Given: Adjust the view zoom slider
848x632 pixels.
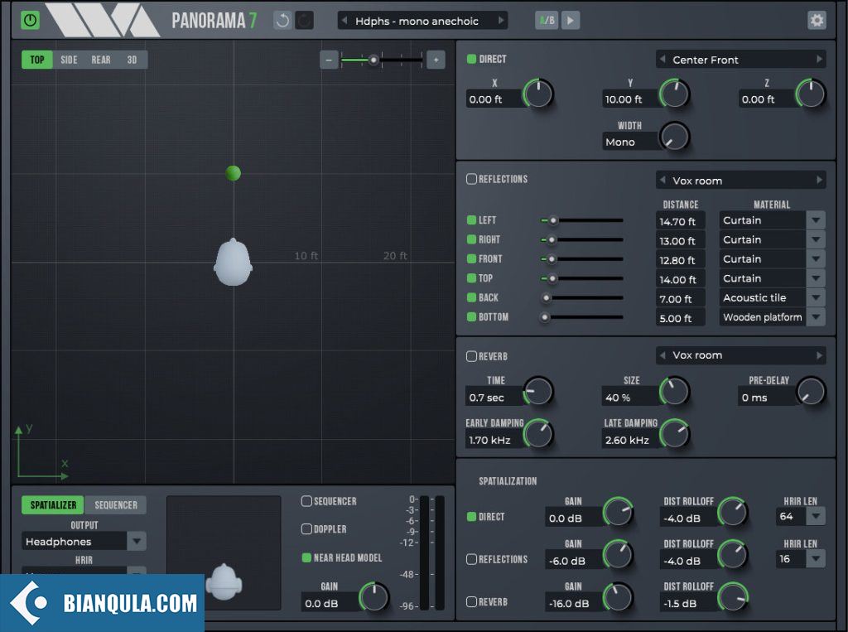Looking at the screenshot, I should 382,60.
